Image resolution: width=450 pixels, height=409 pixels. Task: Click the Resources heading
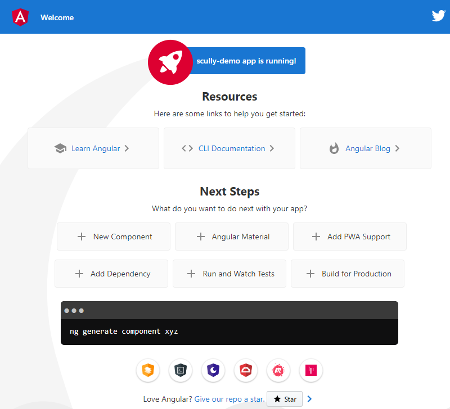229,97
